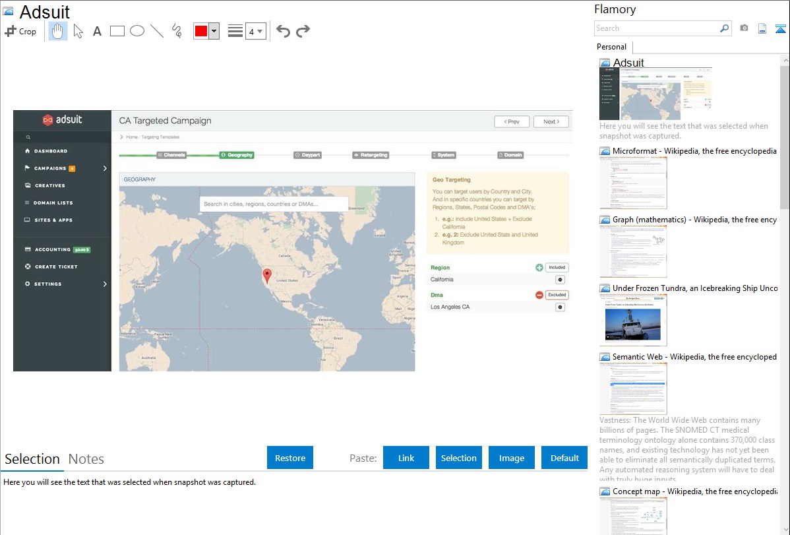Select the Semantic Web snapshot title
Screen dimensions: 790x535
[694, 357]
